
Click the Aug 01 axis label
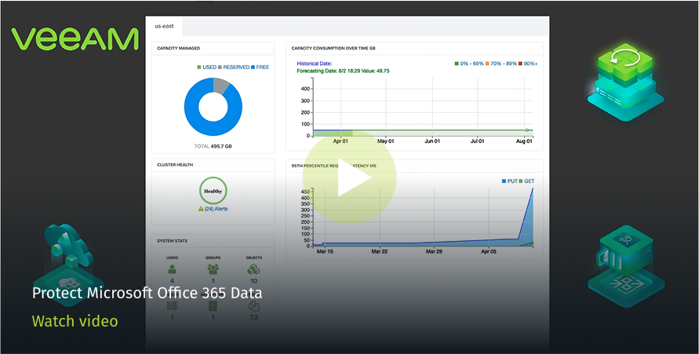pyautogui.click(x=524, y=141)
